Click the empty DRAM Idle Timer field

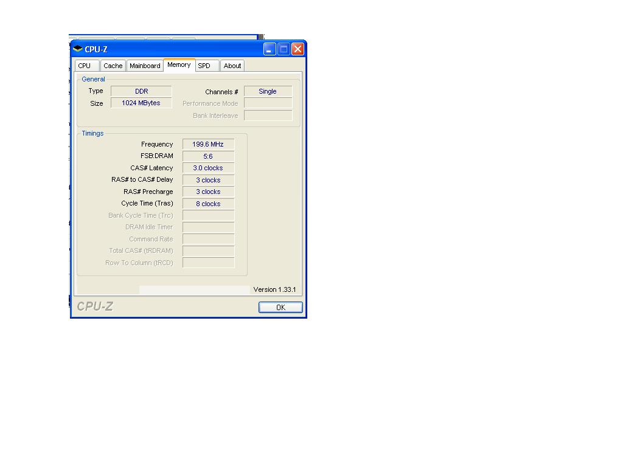pos(208,227)
